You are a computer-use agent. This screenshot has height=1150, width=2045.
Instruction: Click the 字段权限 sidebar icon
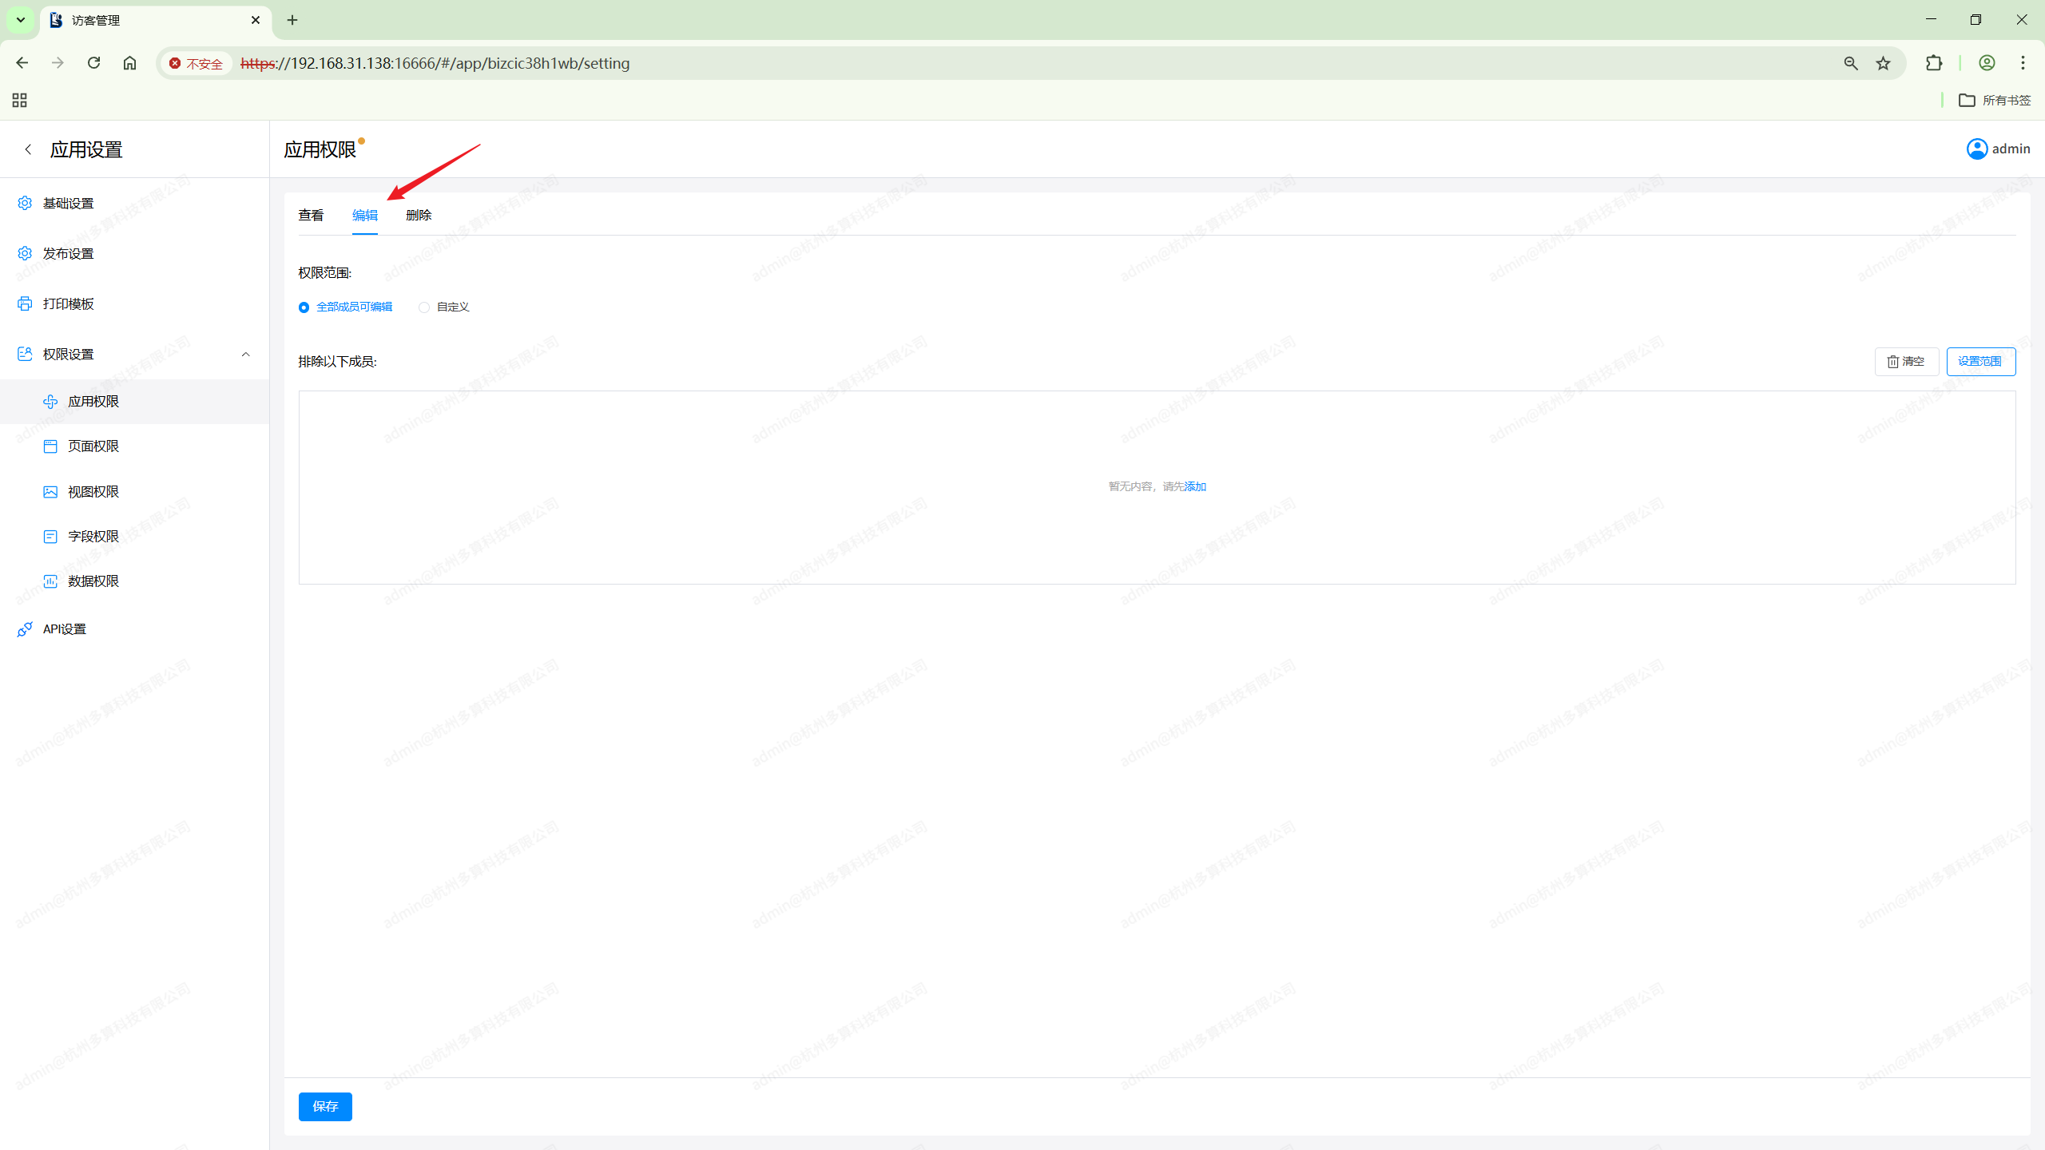(x=50, y=537)
